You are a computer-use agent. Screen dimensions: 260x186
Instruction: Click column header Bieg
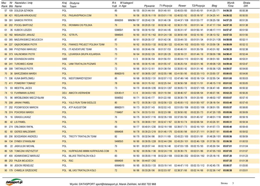[214, 6]
